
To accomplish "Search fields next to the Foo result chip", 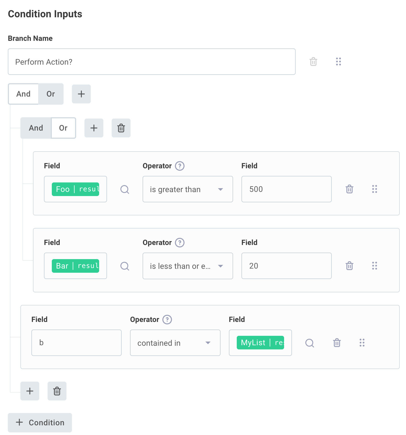I will click(x=125, y=189).
